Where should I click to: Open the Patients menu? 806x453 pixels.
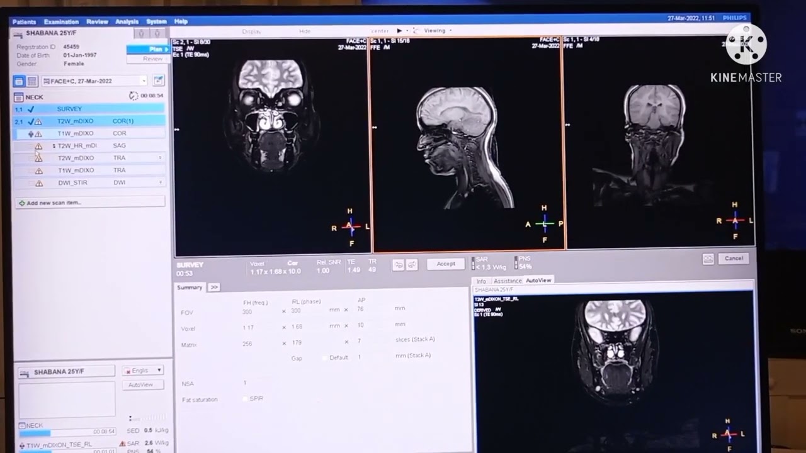tap(25, 22)
